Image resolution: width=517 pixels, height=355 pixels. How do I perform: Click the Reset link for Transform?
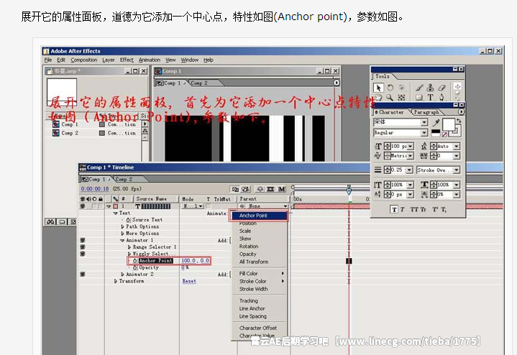(189, 281)
